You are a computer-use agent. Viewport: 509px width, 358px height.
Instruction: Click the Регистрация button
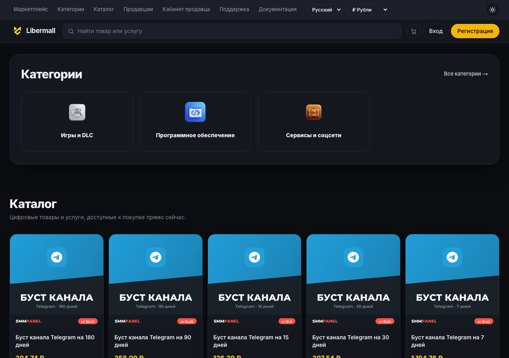pyautogui.click(x=475, y=31)
